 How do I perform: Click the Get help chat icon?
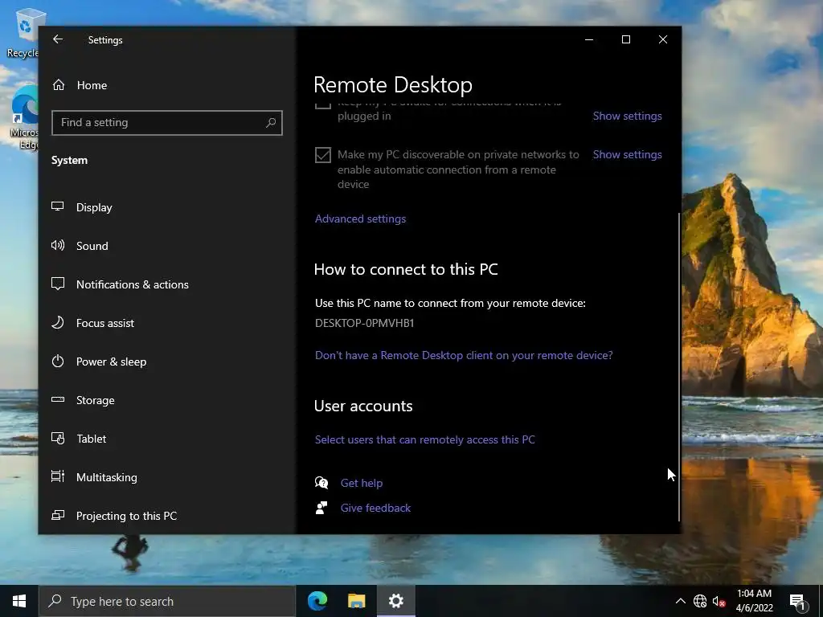pyautogui.click(x=321, y=483)
